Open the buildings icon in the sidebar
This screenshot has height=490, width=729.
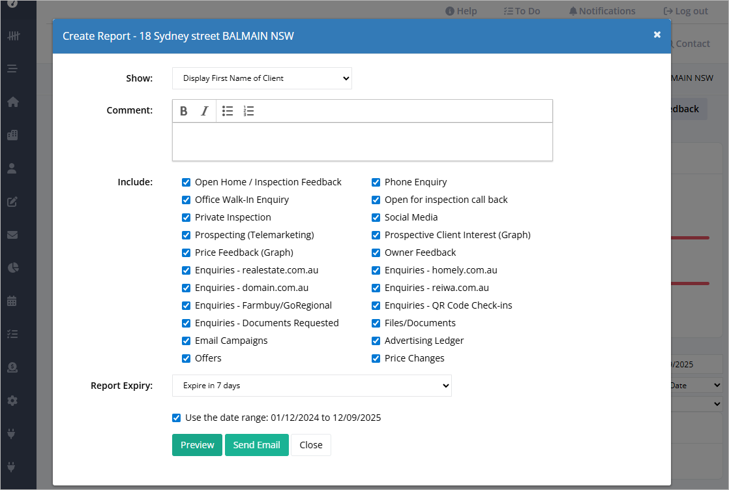click(13, 135)
